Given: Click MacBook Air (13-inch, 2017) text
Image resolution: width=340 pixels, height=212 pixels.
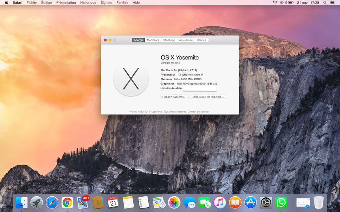Looking at the screenshot, I should [x=179, y=70].
